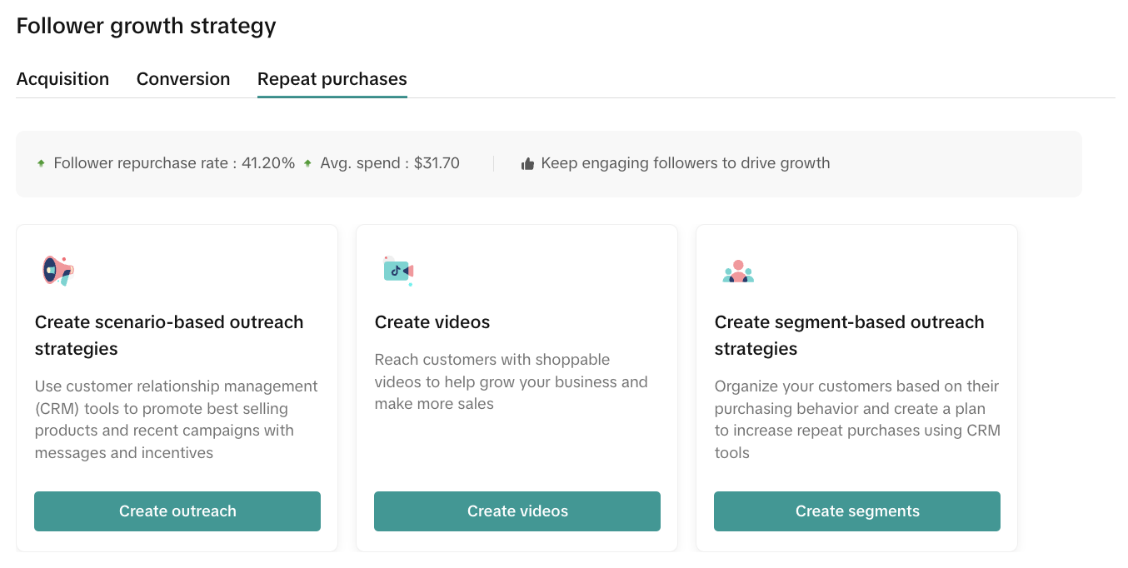Click the 'Create segment-based outreach strategies' card title

click(x=849, y=335)
